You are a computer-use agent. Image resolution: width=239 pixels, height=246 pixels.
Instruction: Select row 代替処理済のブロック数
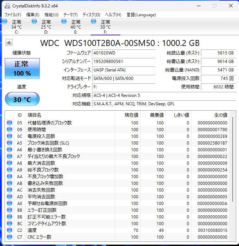click(x=117, y=123)
